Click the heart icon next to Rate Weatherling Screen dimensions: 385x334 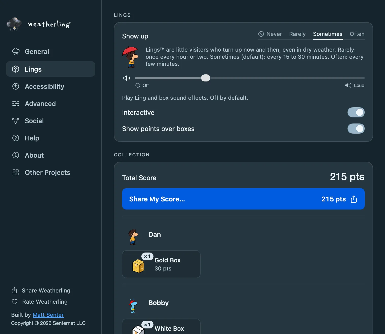click(15, 302)
